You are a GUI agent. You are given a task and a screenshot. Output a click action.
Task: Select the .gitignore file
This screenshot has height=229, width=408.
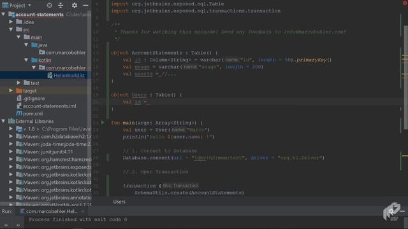pos(34,99)
